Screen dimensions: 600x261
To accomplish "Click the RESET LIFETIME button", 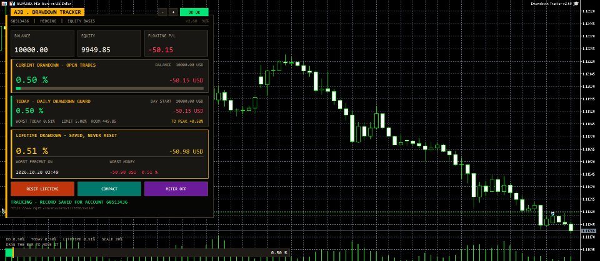I will pyautogui.click(x=42, y=189).
